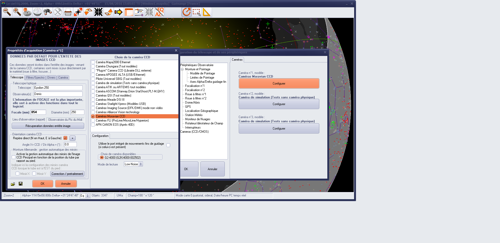This screenshot has height=243, width=500.
Task: Click the printer icon in toolbar
Action: pyautogui.click(x=68, y=12)
